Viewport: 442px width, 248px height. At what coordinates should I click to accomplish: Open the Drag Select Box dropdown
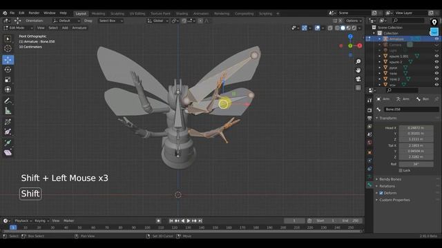coord(110,21)
